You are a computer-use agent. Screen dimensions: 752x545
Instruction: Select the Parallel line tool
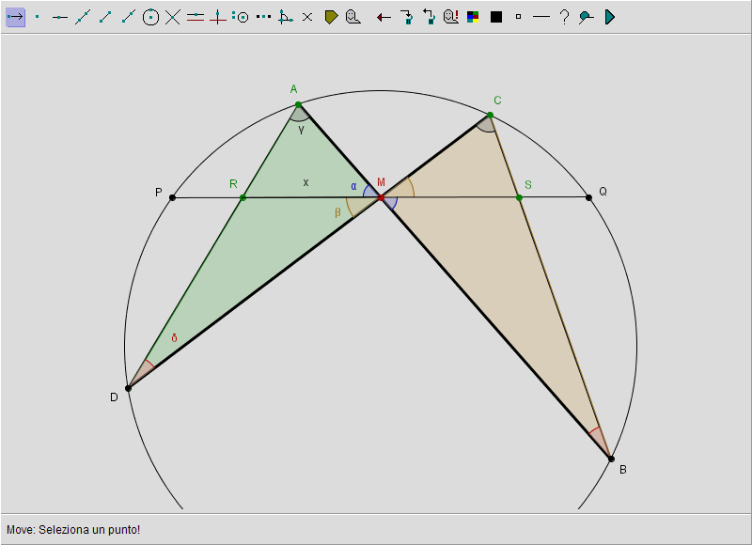pyautogui.click(x=196, y=17)
